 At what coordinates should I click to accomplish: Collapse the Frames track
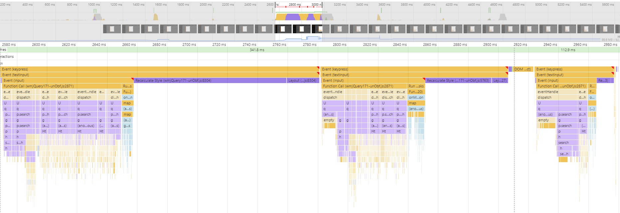click(x=3, y=50)
